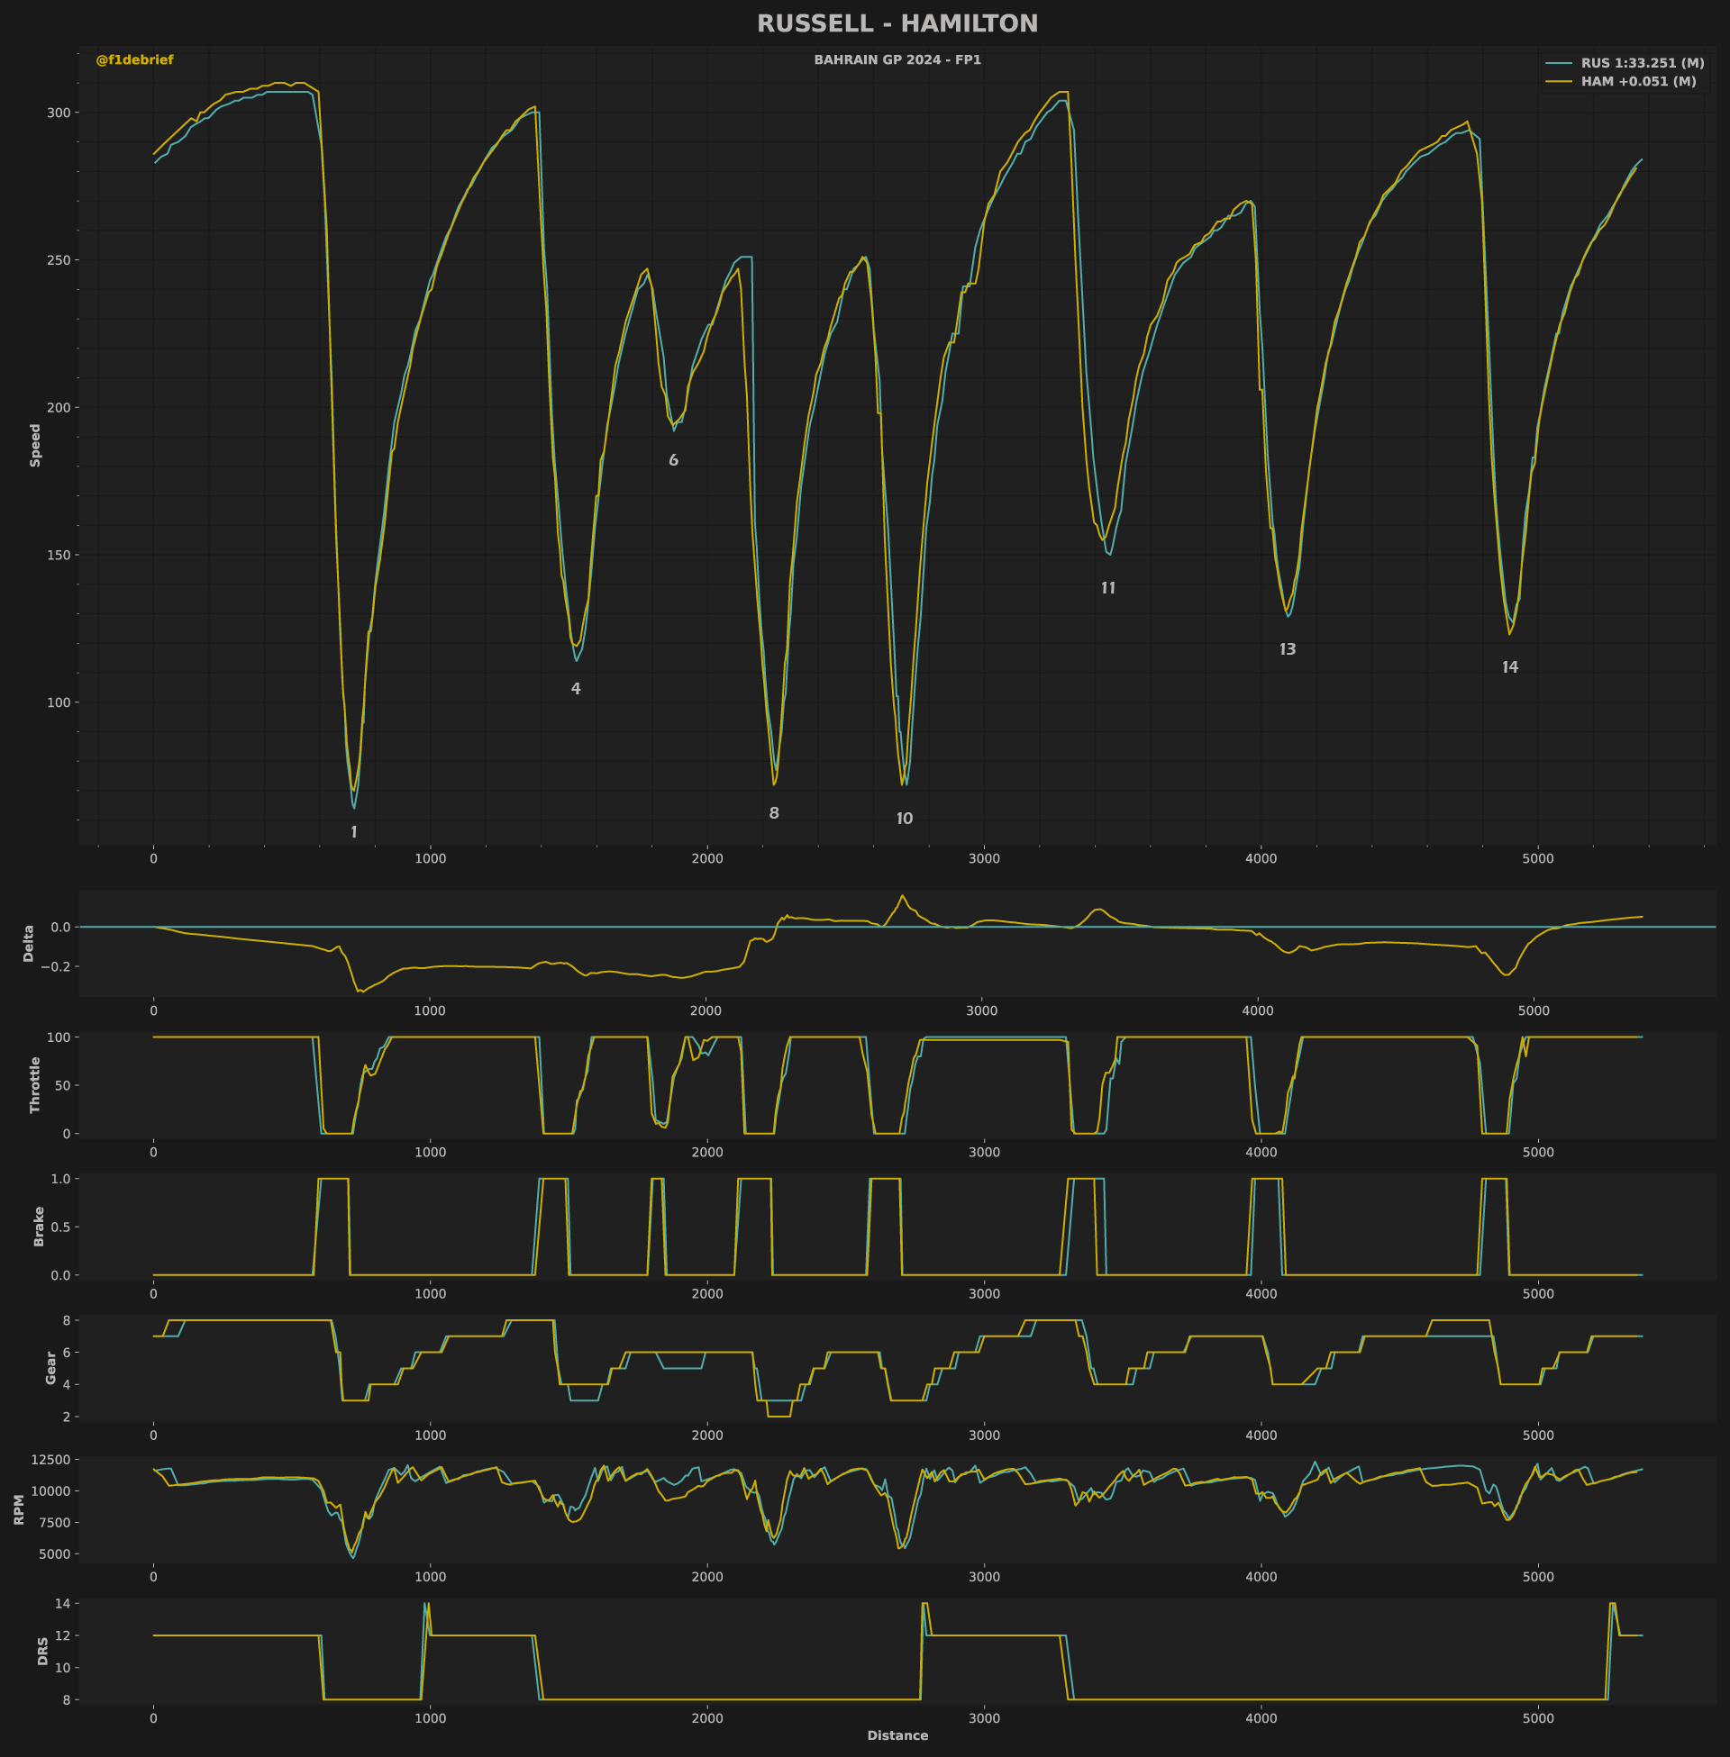Click the yellow HAM legend line swatch
The width and height of the screenshot is (1730, 1757).
1558,82
